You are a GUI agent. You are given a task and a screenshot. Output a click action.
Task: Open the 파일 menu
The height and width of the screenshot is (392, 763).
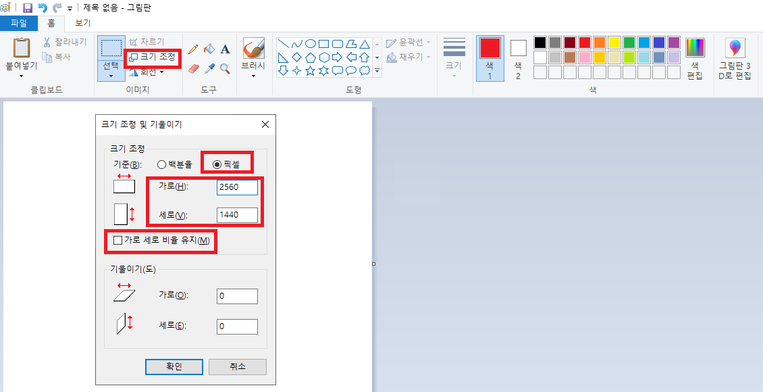coord(18,23)
